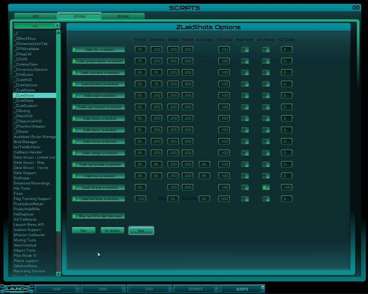Click the scroll down arrow in script list
Image resolution: width=368 pixels, height=294 pixels.
click(58, 274)
